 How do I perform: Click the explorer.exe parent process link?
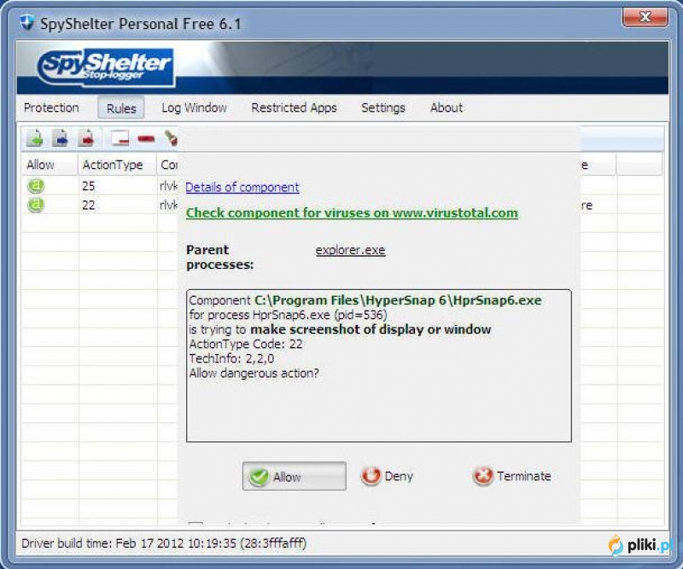(x=351, y=250)
